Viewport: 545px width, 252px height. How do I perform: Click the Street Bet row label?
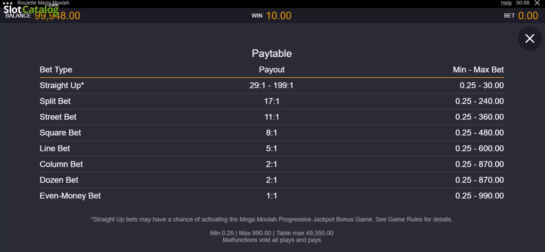58,117
